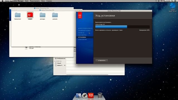Screen dimensions: 178x100
Task: Click the Adobe installer icon in the Dock
Action: (91, 96)
